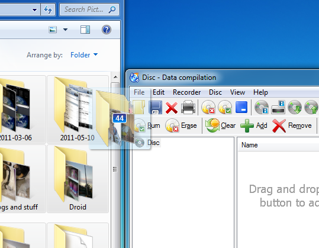
Task: Click the printer icon in the toolbar
Action: pos(188,107)
